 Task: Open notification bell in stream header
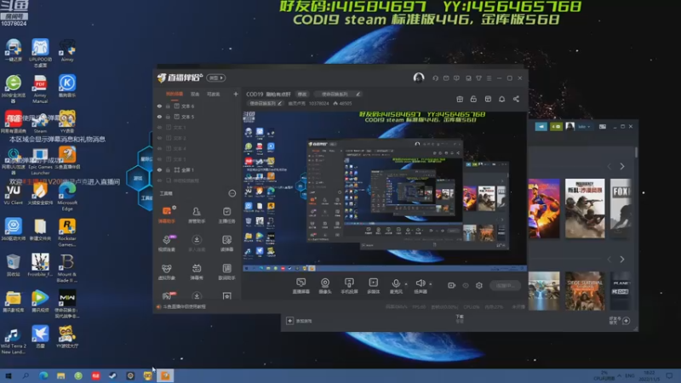(501, 99)
